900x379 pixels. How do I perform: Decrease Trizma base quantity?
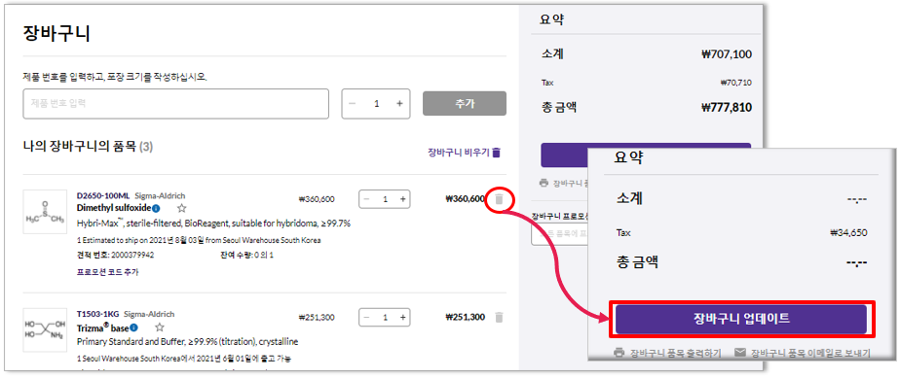tap(367, 317)
